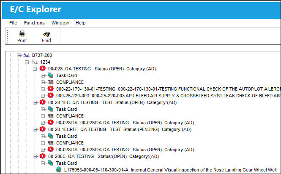Screen dimensions: 281x174
Task: Select 00-28EC QA TESTING Status:(OPEN) row text
Action: [104, 156]
